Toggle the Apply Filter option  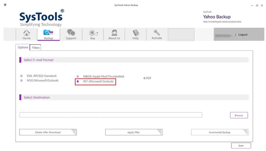coord(134,132)
